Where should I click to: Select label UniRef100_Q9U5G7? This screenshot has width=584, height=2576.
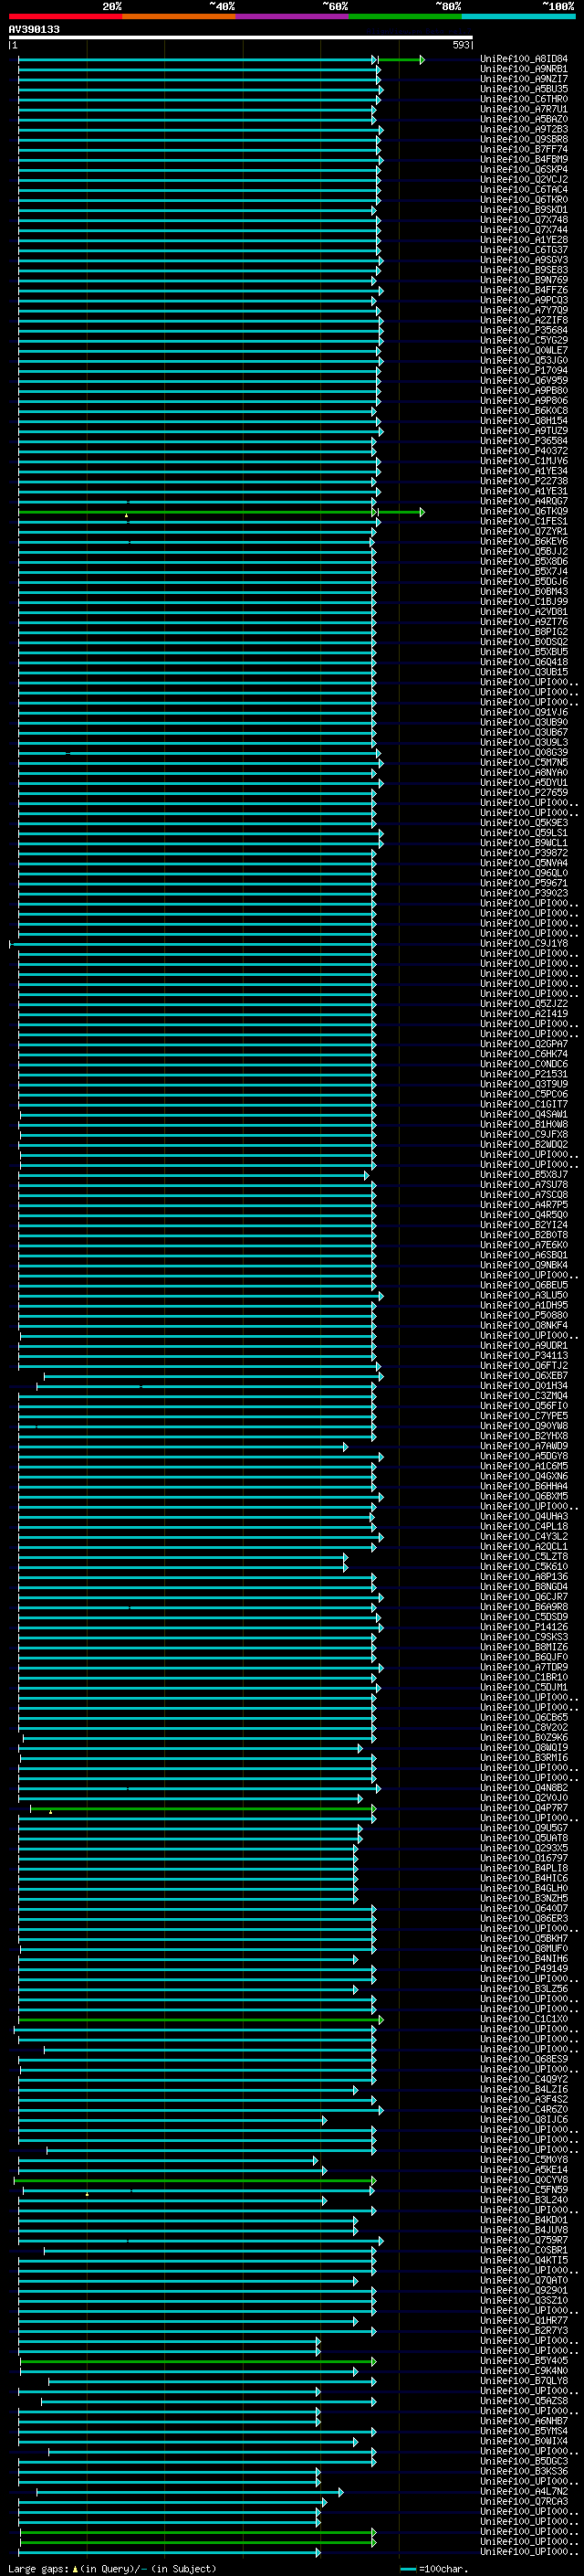pyautogui.click(x=524, y=1828)
